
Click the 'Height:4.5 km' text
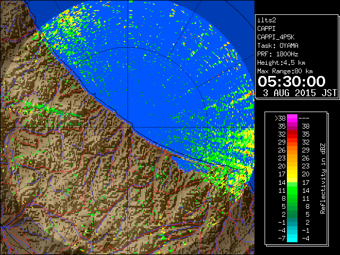pos(281,63)
